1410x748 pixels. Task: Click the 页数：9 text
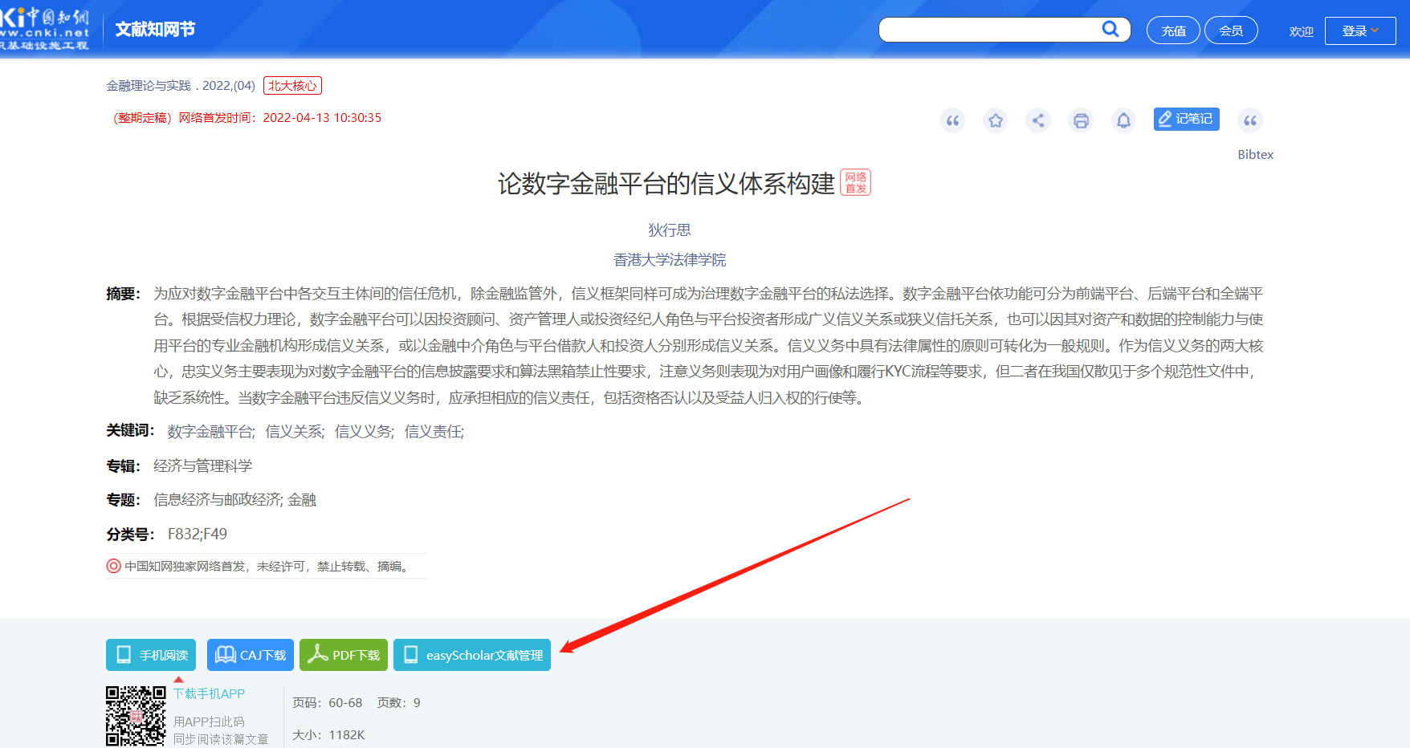click(399, 703)
